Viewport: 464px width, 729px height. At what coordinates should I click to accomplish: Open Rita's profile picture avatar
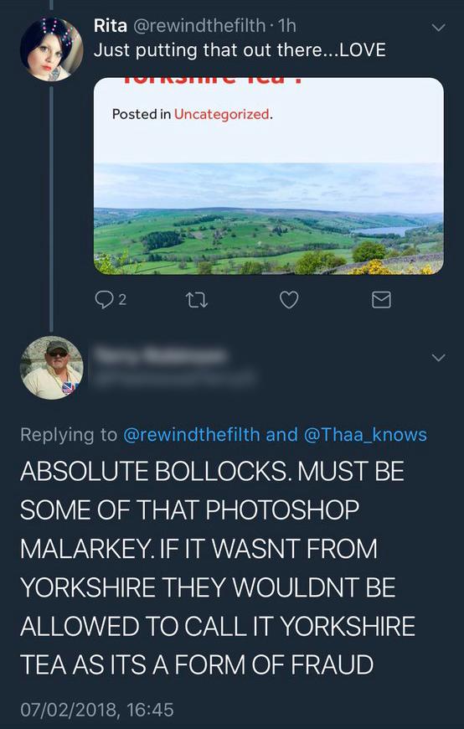click(52, 49)
